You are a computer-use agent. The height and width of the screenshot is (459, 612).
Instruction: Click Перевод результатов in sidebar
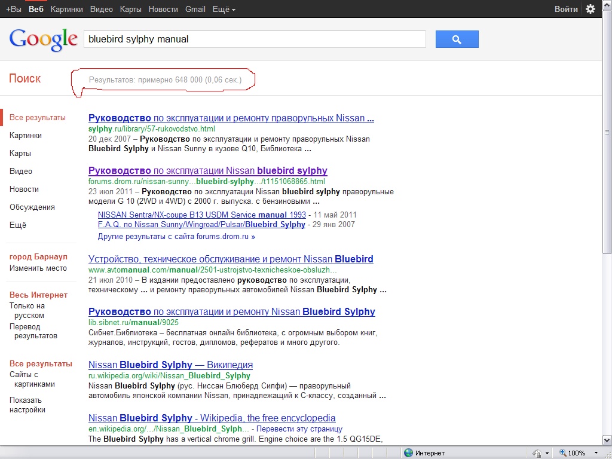tap(33, 331)
